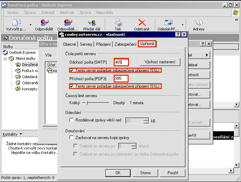The image size is (241, 182).
Task: Open the Zpráva menu
Action: click(85, 13)
